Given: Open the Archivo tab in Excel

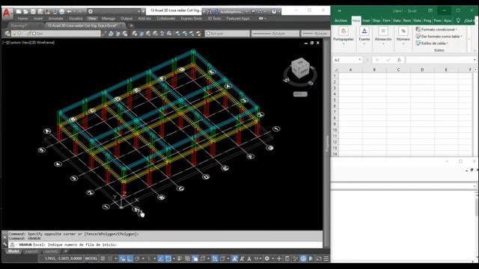Looking at the screenshot, I should tap(341, 20).
